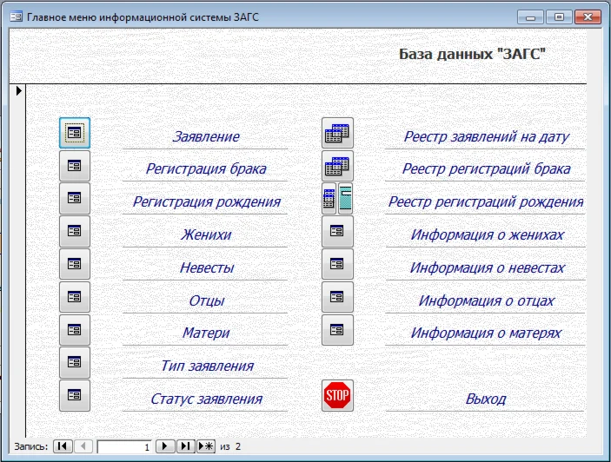Open the Регистрация рождения form button
Image resolution: width=611 pixels, height=462 pixels.
click(75, 199)
